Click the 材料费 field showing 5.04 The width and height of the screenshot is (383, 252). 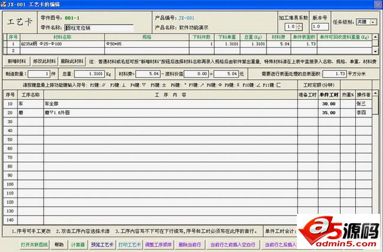coord(148,74)
